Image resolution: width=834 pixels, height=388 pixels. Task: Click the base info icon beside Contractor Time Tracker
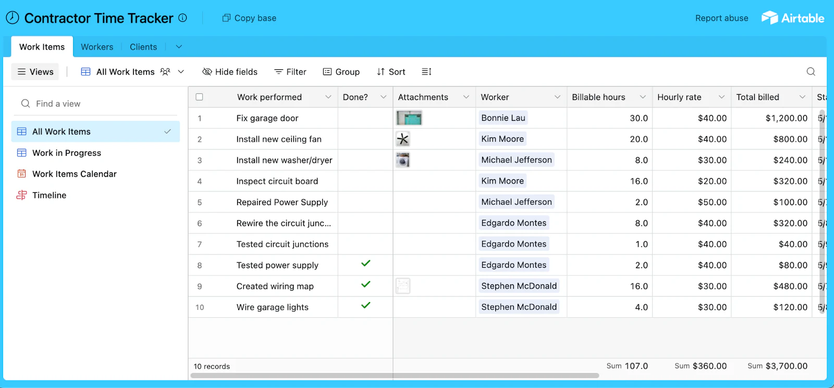click(182, 18)
